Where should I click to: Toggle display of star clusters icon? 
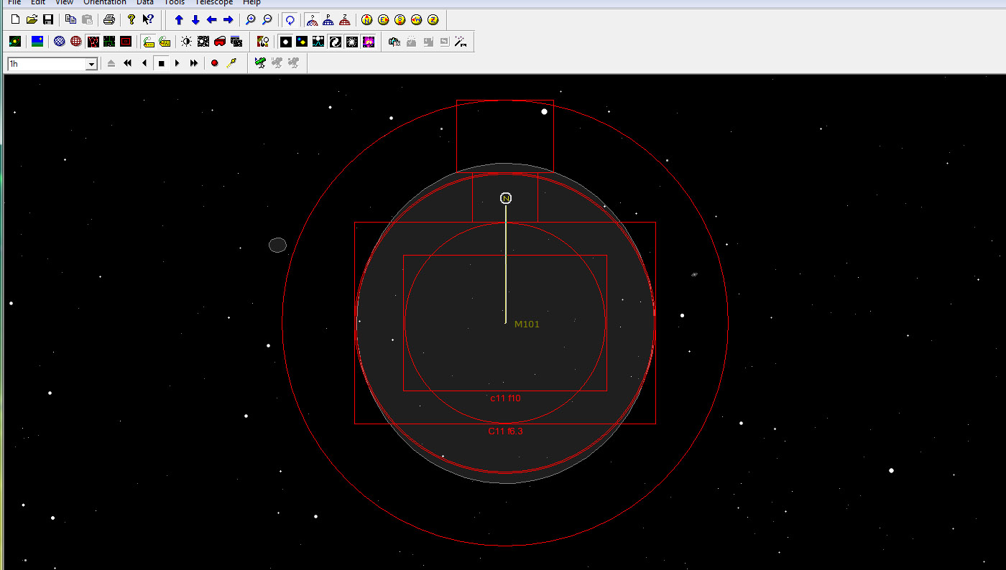[x=351, y=42]
